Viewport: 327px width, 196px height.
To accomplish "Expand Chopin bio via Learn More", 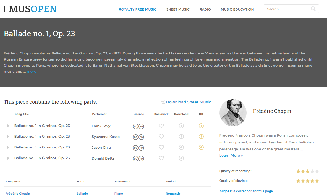I will click(231, 156).
